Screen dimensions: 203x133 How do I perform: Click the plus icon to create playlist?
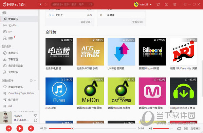click(x=31, y=80)
